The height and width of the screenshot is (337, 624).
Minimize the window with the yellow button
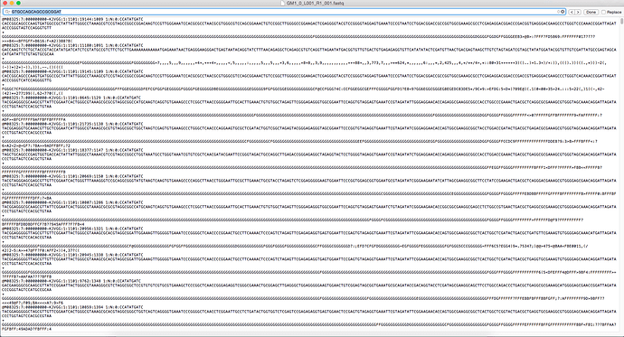(12, 3)
